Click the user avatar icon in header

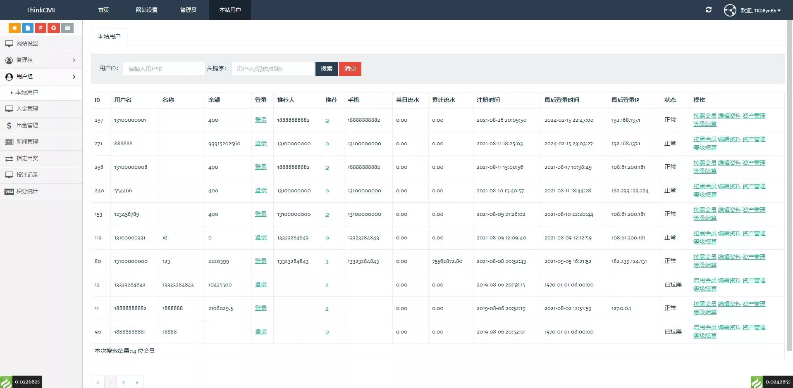coord(730,10)
